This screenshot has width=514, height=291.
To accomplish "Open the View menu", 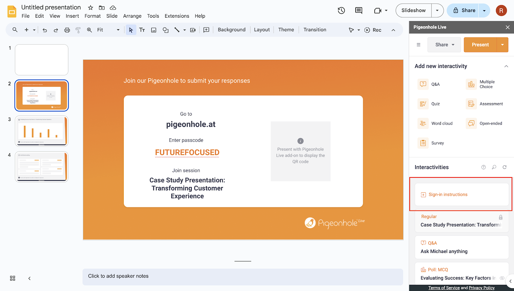I will (55, 16).
